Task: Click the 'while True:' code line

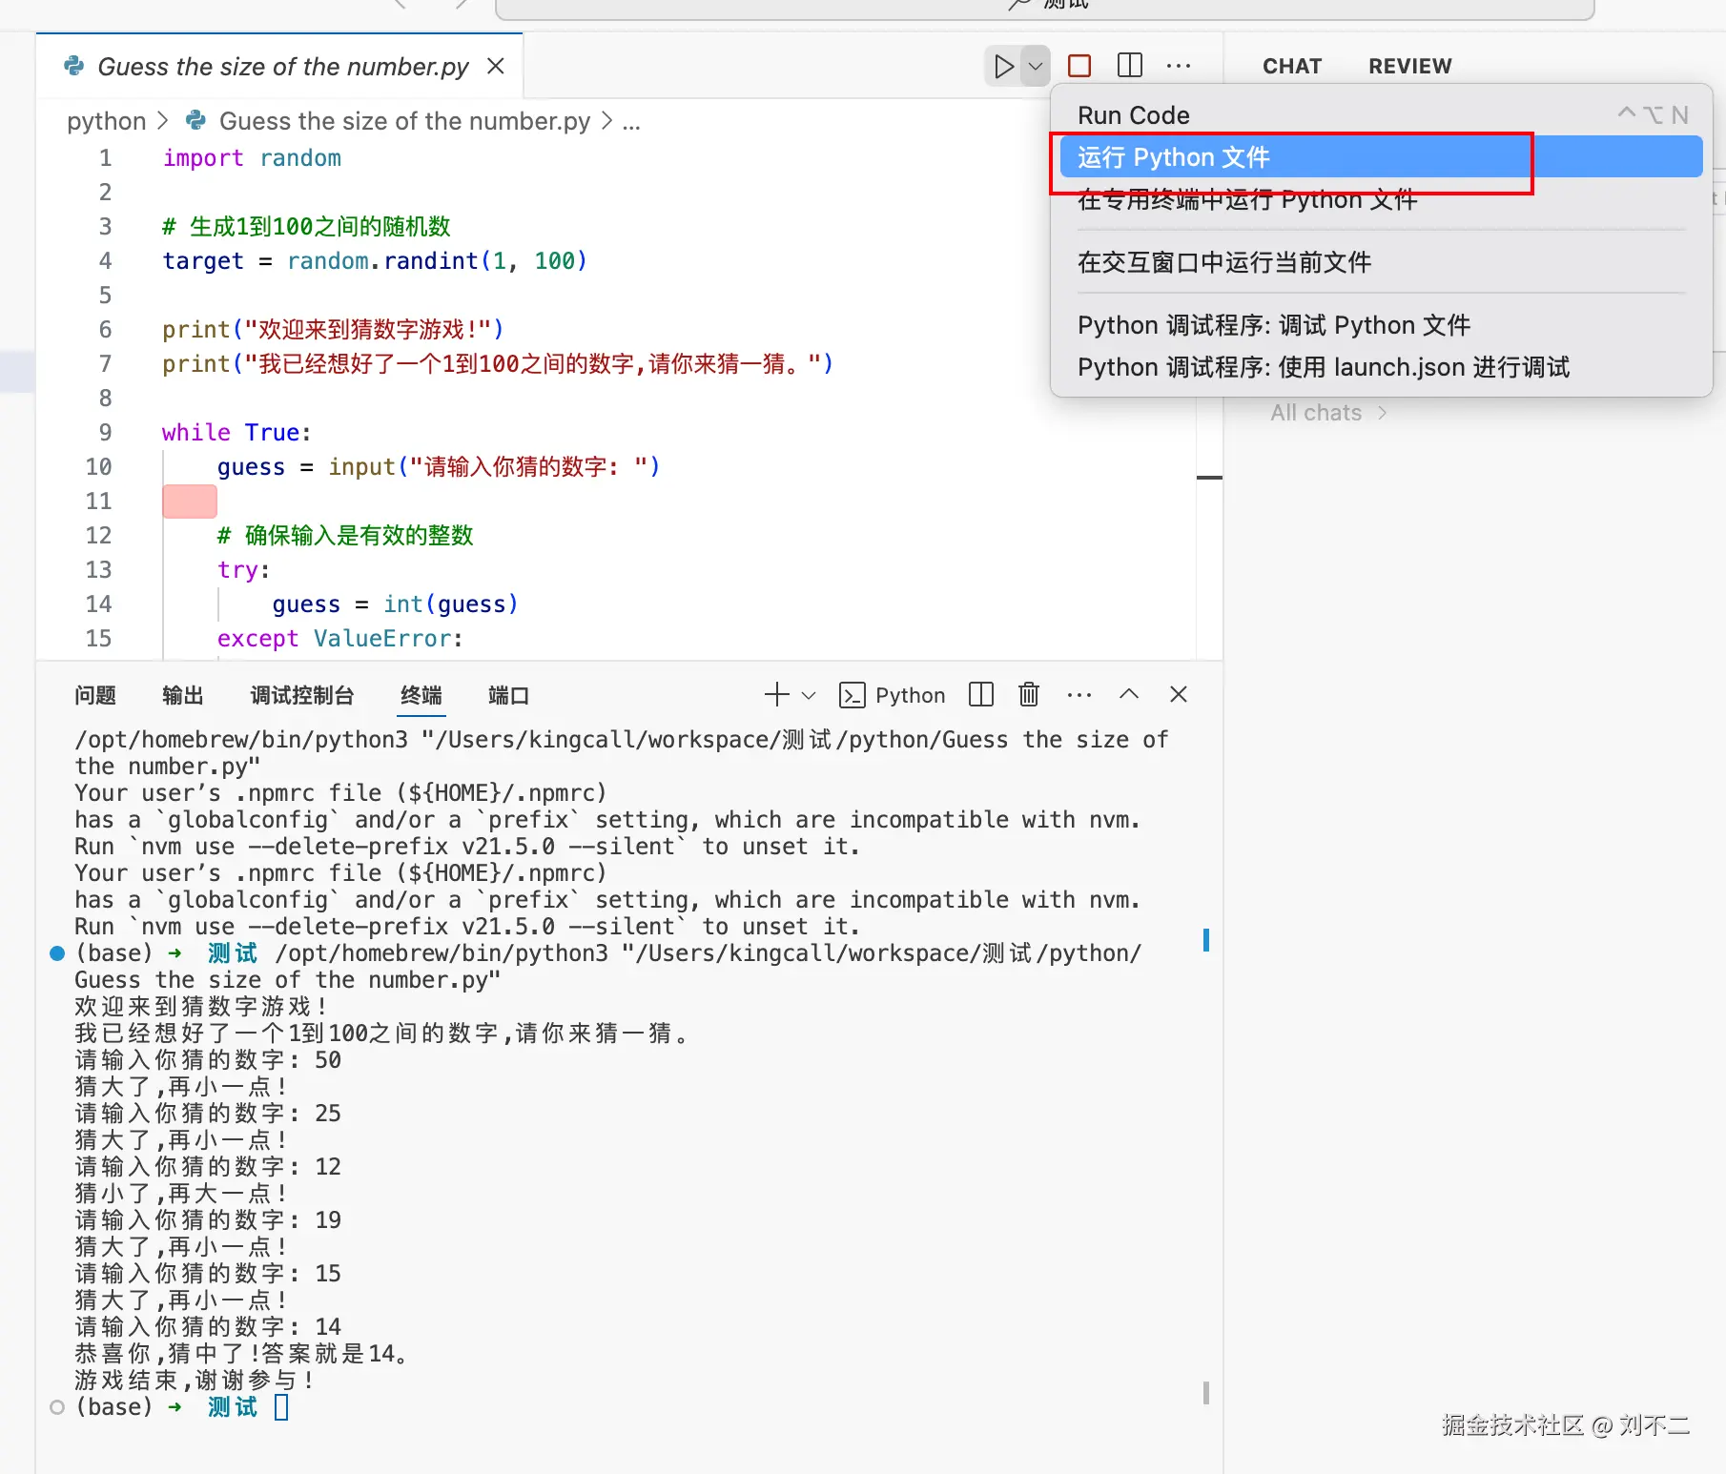Action: point(236,433)
